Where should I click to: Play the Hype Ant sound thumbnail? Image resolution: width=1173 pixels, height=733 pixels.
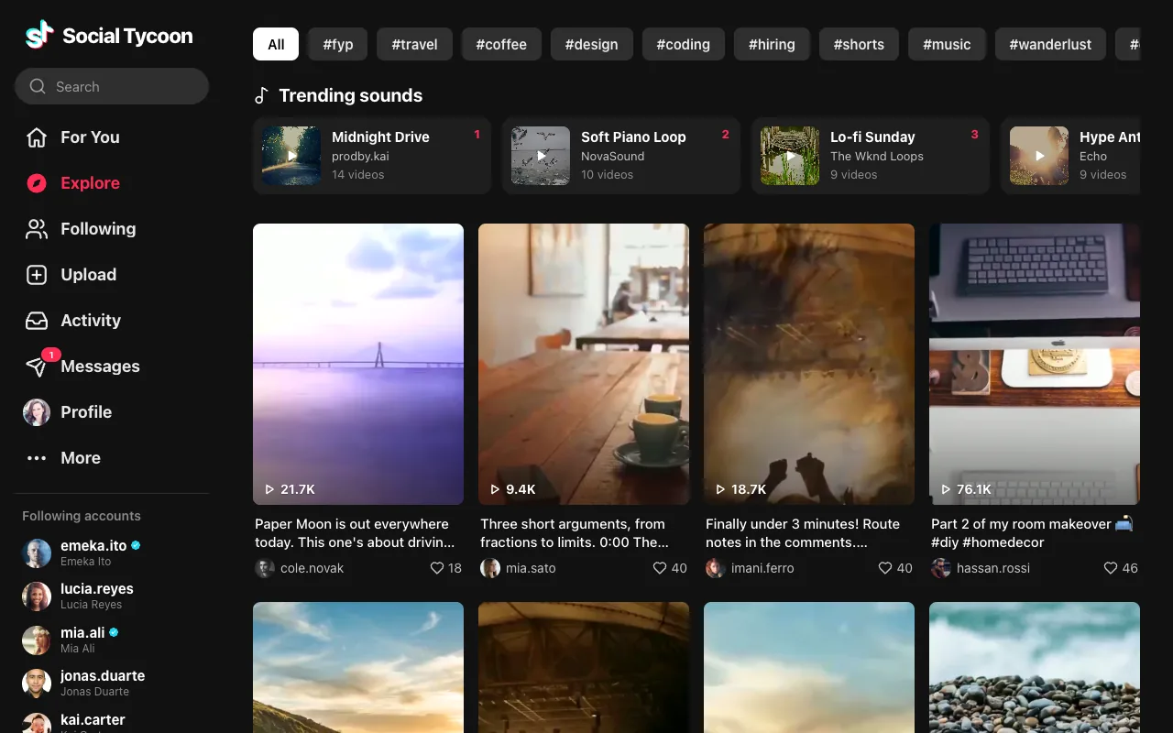1039,156
